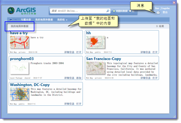Go back with the left arrow
181x123 pixels.
click(x=11, y=20)
